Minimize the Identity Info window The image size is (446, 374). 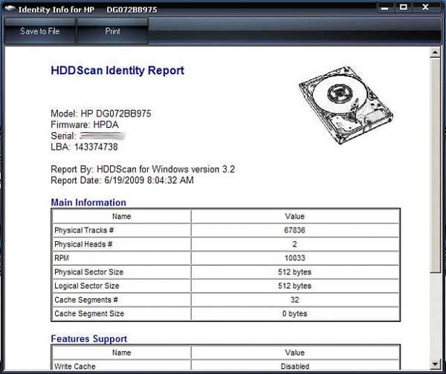(384, 8)
